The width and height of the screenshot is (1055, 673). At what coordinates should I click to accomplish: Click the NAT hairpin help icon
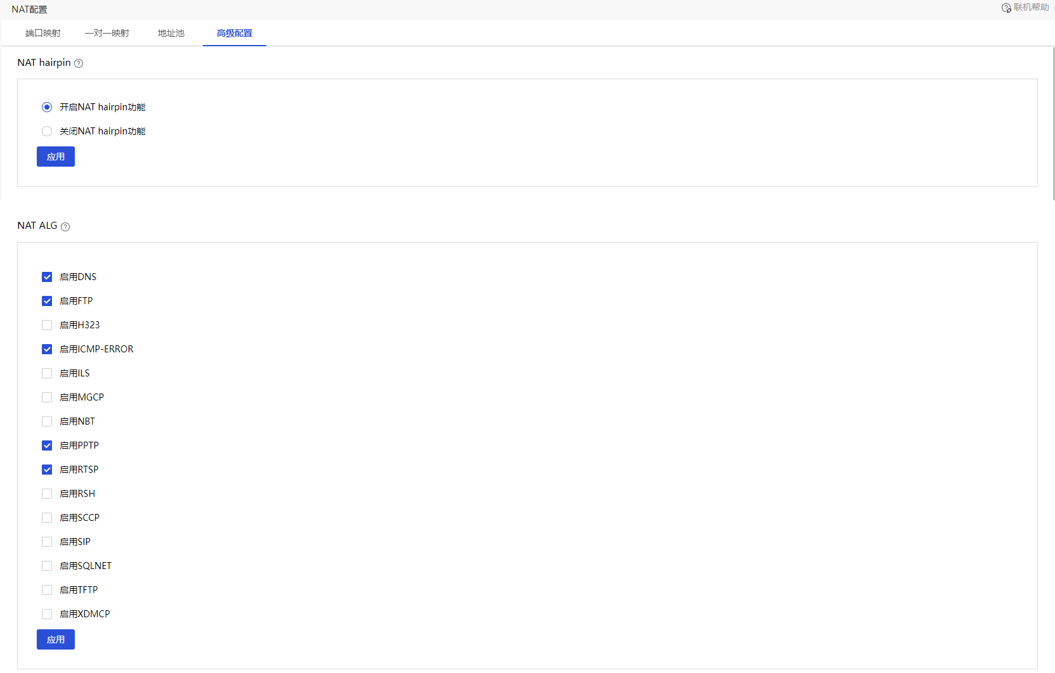[79, 63]
